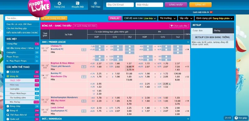Open the Định dạng giá dropdown
Viewport: 249px width, 121px height.
pyautogui.click(x=214, y=18)
